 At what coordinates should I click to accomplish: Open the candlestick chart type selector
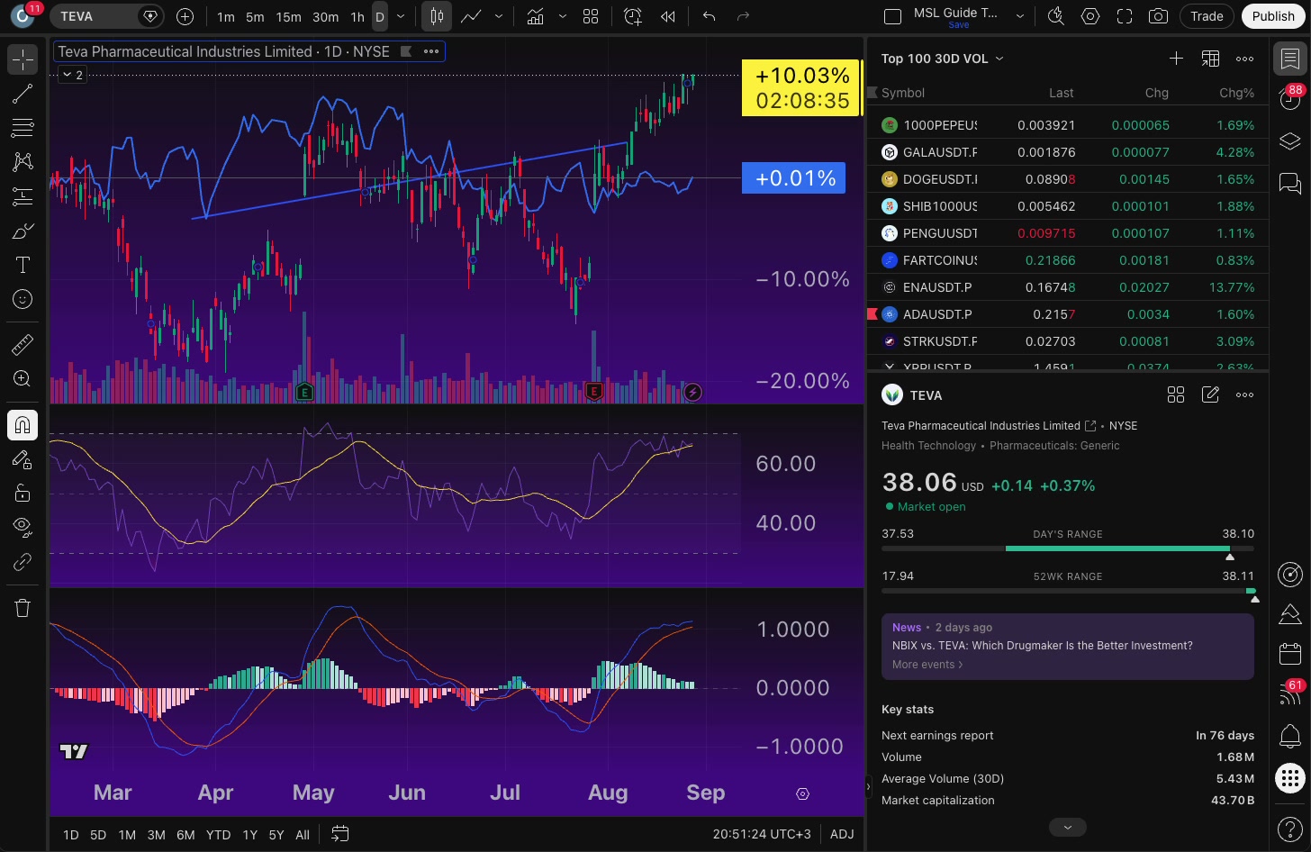coord(437,16)
